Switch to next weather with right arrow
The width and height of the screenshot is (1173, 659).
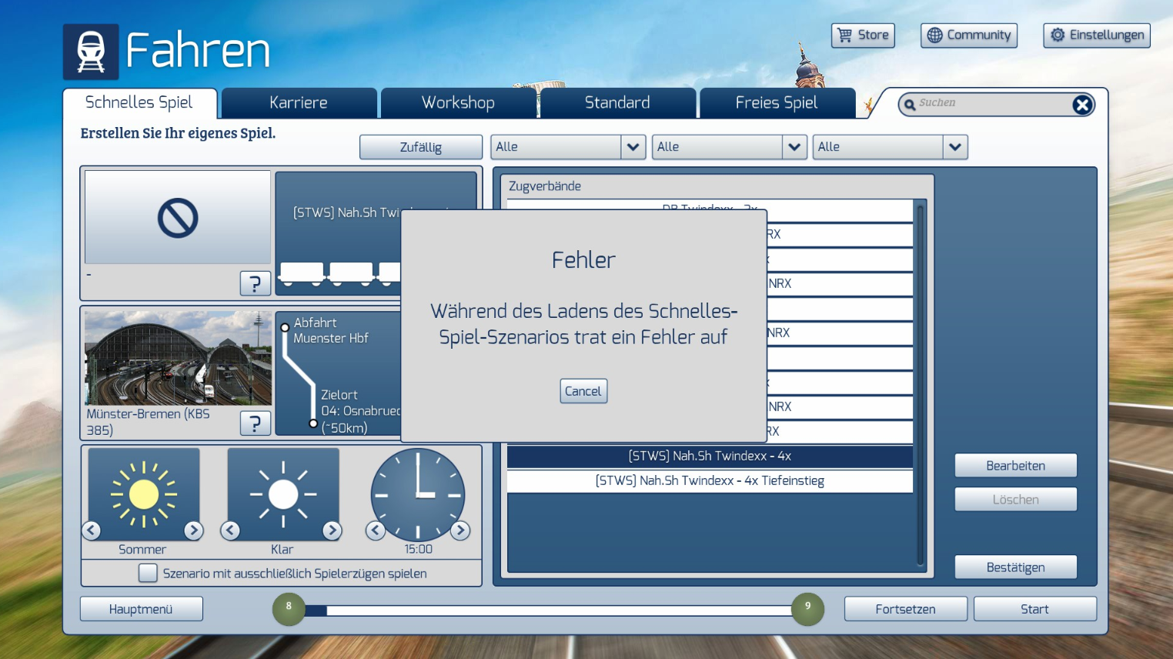[332, 530]
